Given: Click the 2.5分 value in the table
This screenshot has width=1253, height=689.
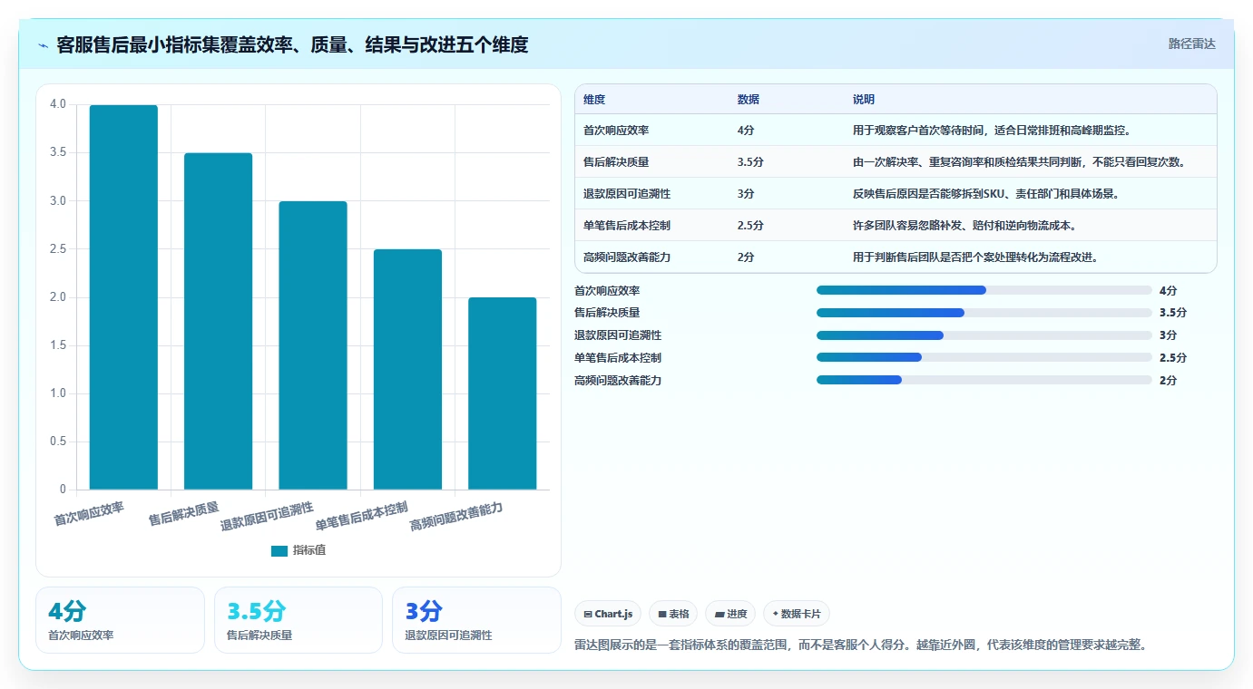Looking at the screenshot, I should (x=750, y=226).
